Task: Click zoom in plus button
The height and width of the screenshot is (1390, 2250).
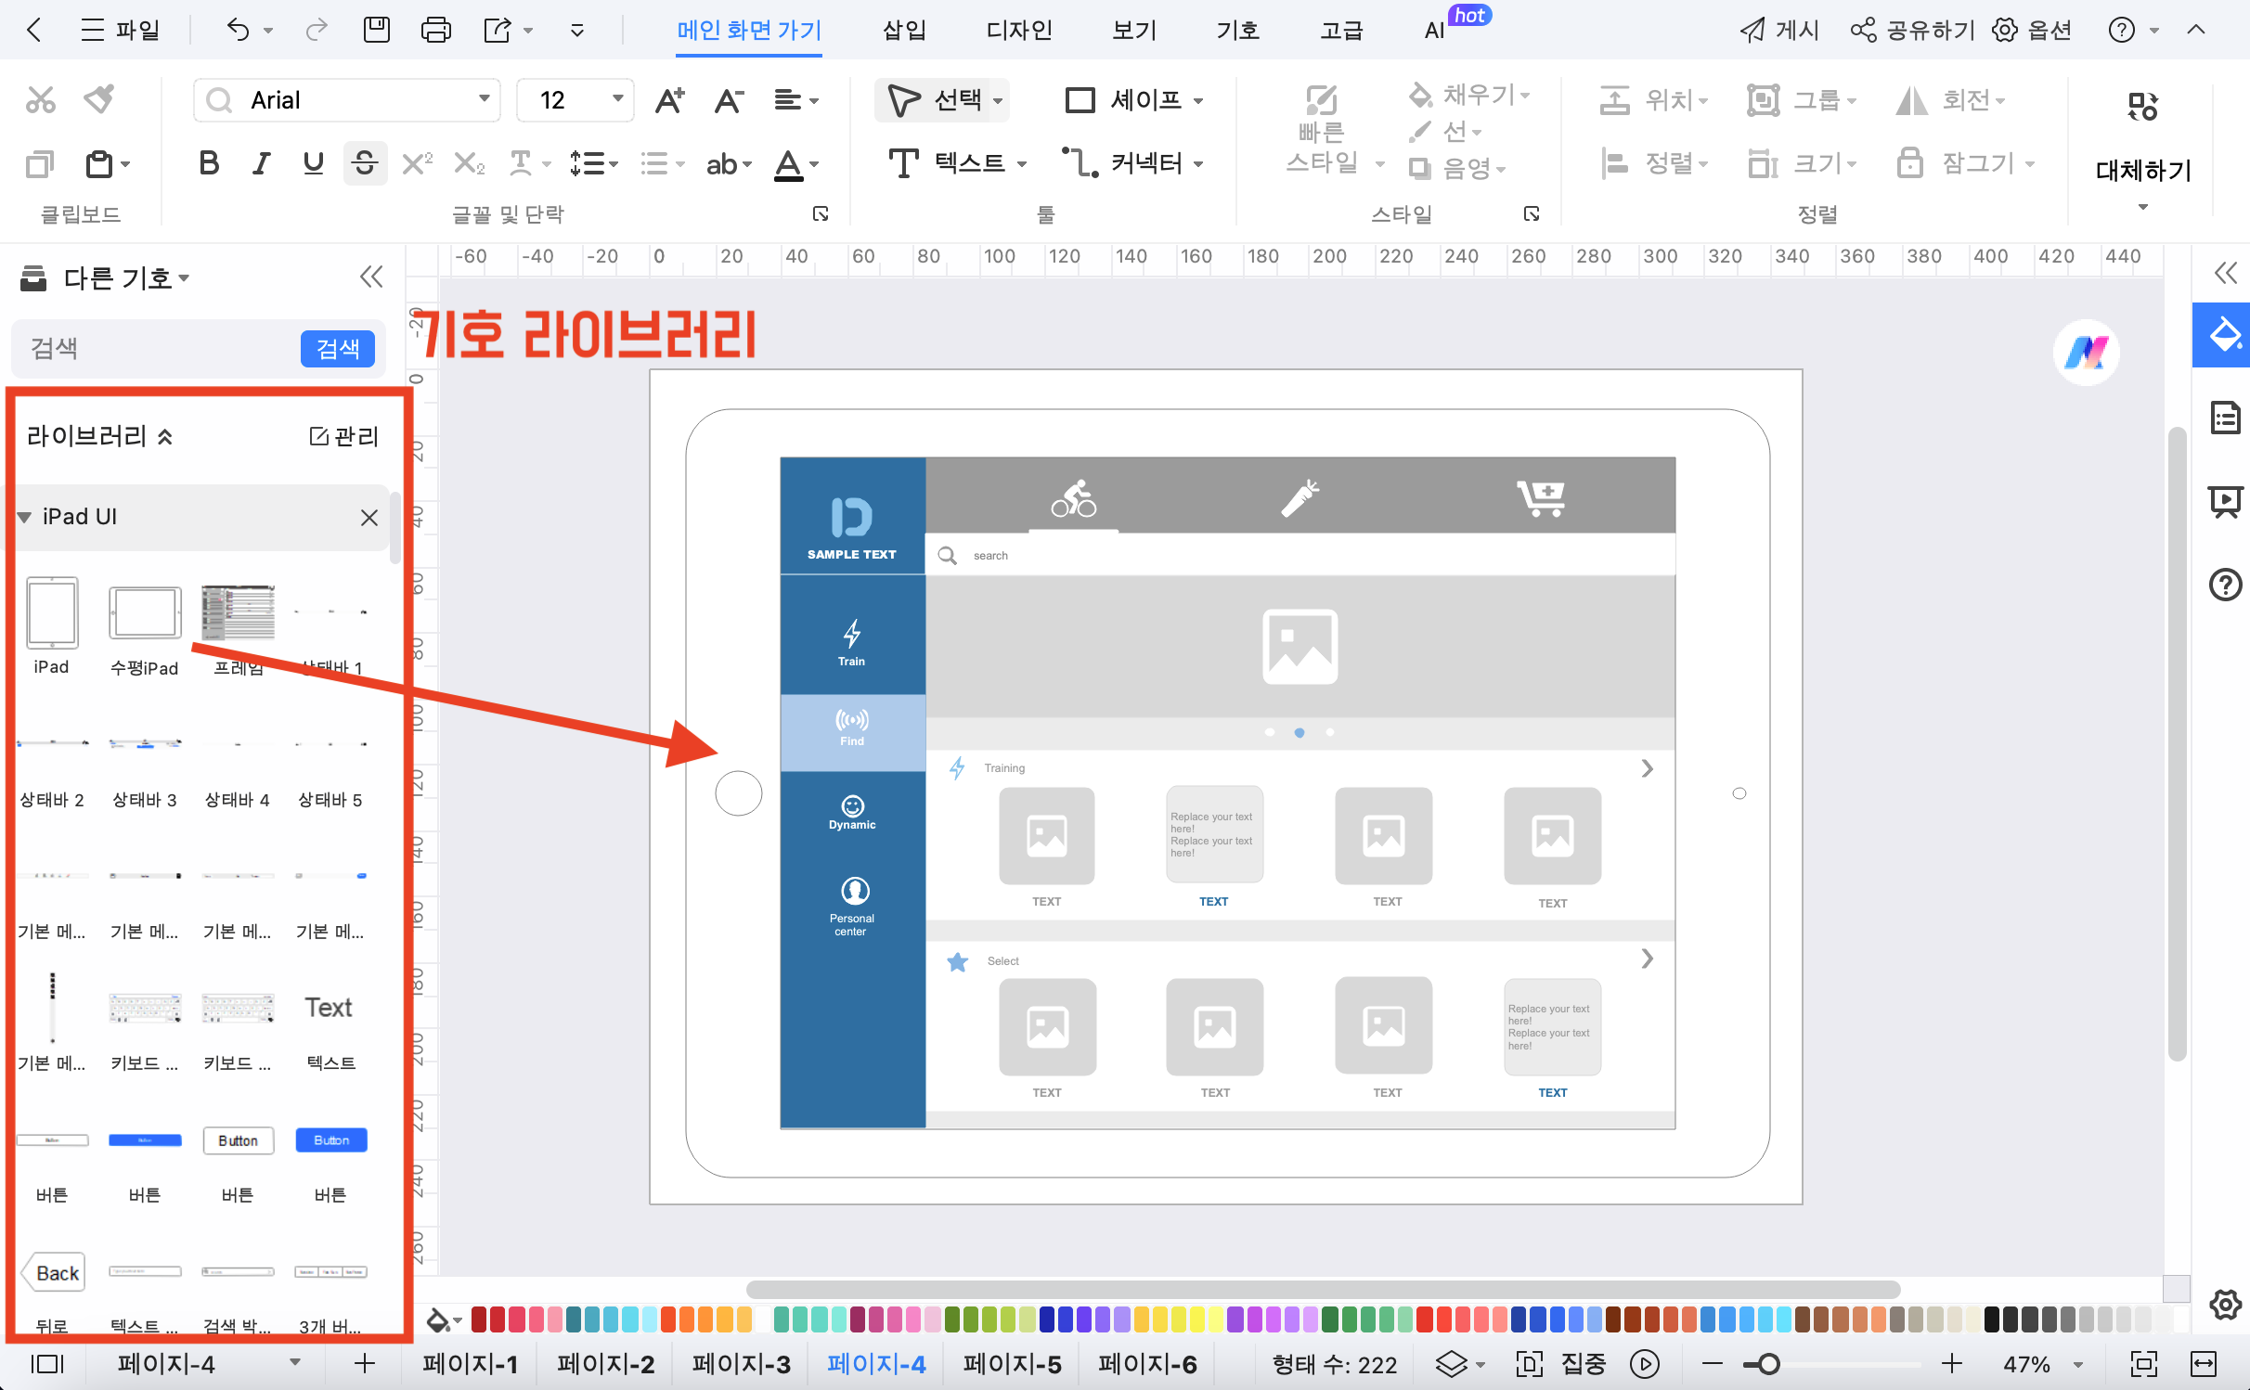Action: coord(1950,1363)
